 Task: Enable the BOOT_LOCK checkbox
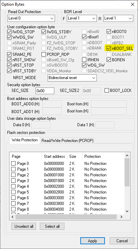107,91
